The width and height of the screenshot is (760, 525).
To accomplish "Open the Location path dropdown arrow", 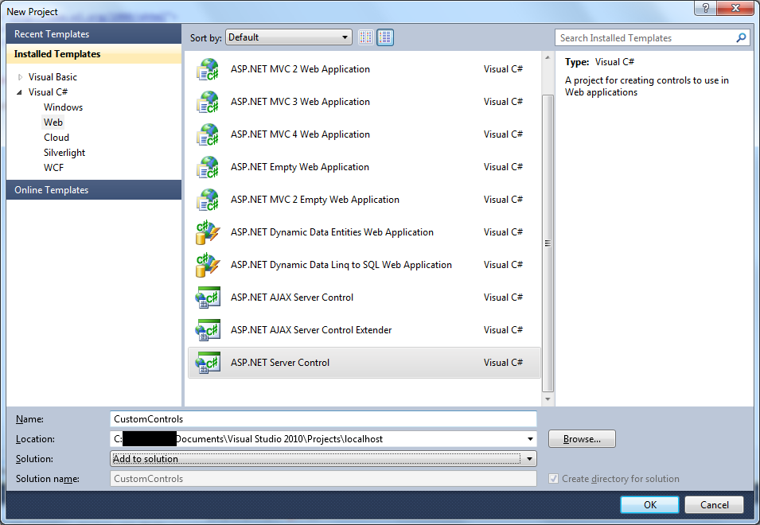I will [530, 439].
